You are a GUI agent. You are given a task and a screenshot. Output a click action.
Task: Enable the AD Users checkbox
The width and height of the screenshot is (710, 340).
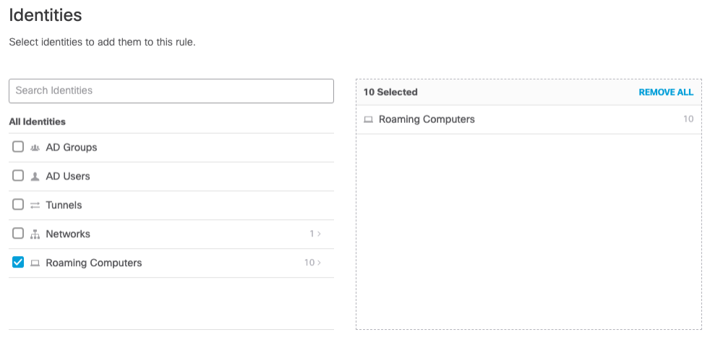[18, 176]
